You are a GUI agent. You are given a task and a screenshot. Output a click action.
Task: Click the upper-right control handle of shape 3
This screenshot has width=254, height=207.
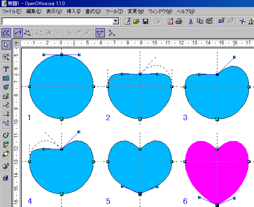[234, 57]
